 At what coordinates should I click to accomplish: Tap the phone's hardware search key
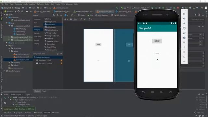161,92
